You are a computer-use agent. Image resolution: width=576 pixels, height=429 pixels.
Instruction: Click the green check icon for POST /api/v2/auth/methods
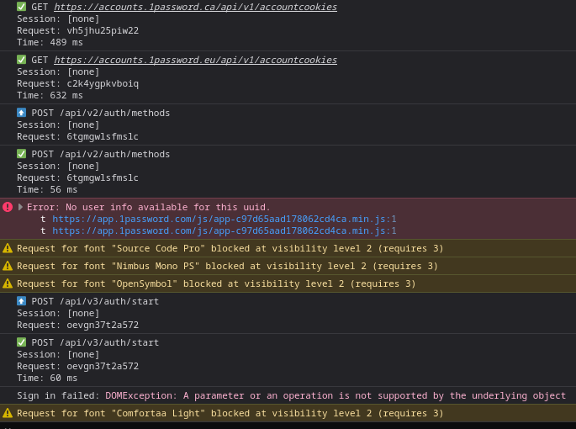pyautogui.click(x=21, y=154)
